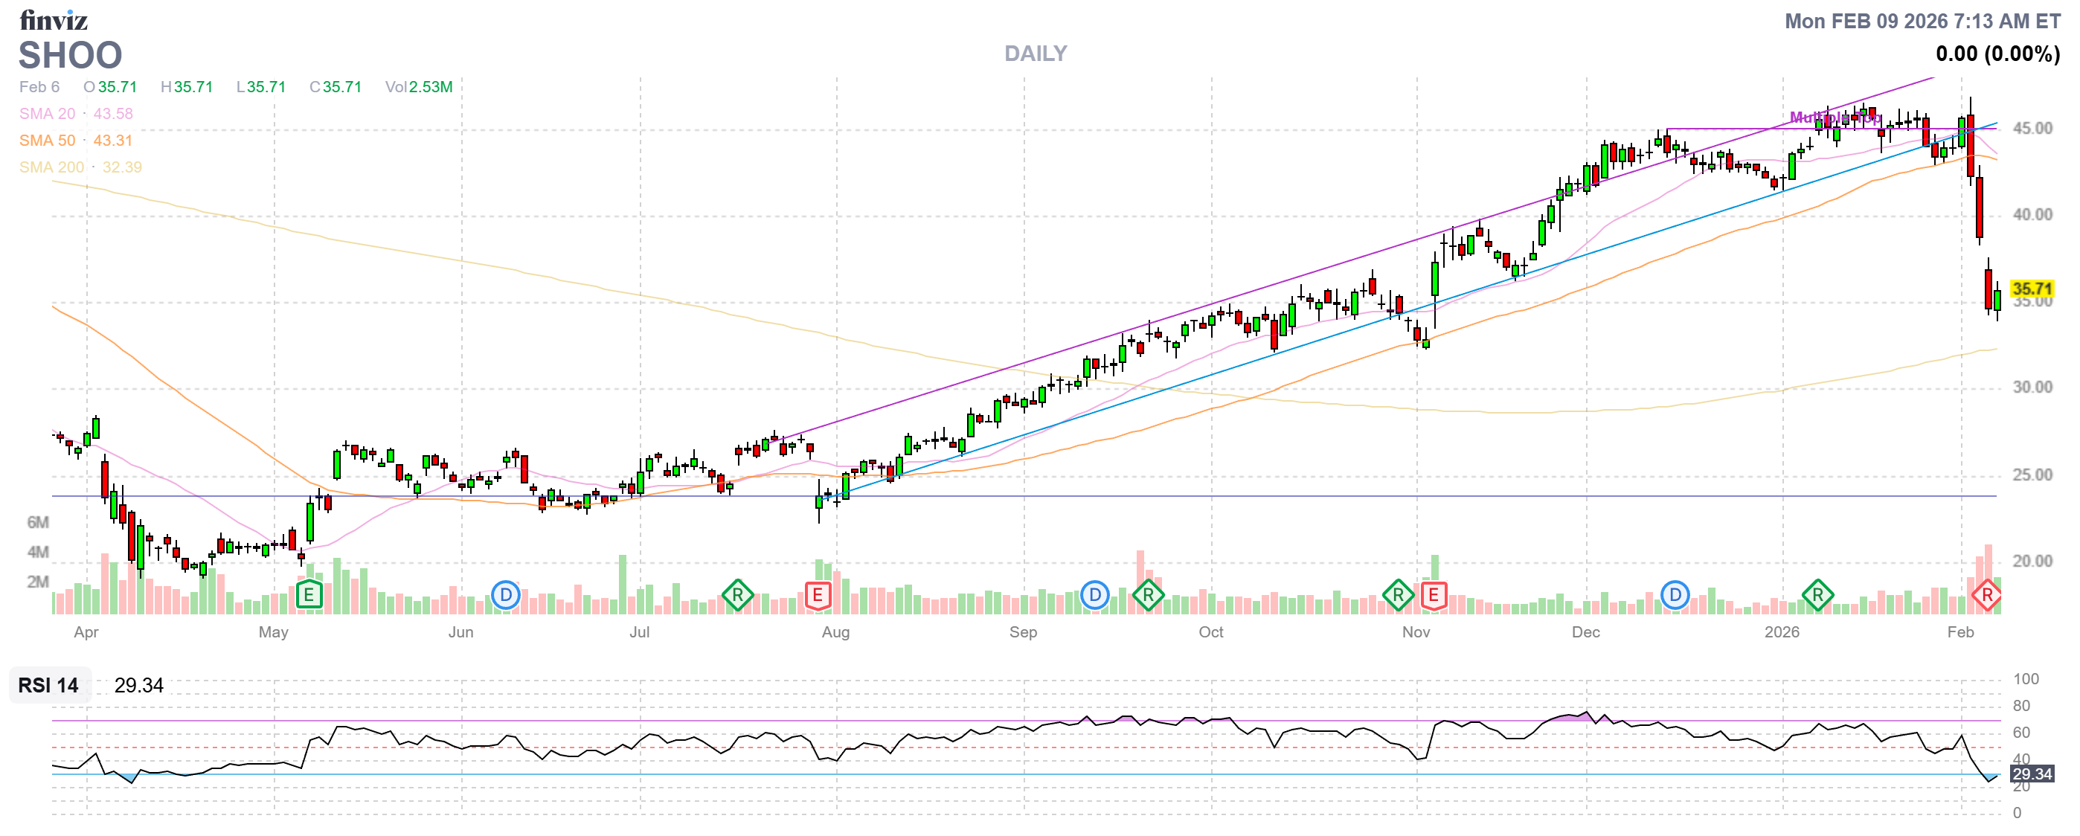Click the green R marker before November earnings
Image resolution: width=2080 pixels, height=836 pixels.
pyautogui.click(x=1398, y=596)
